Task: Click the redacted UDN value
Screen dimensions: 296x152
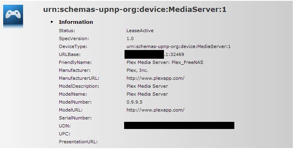Action: 179,125
